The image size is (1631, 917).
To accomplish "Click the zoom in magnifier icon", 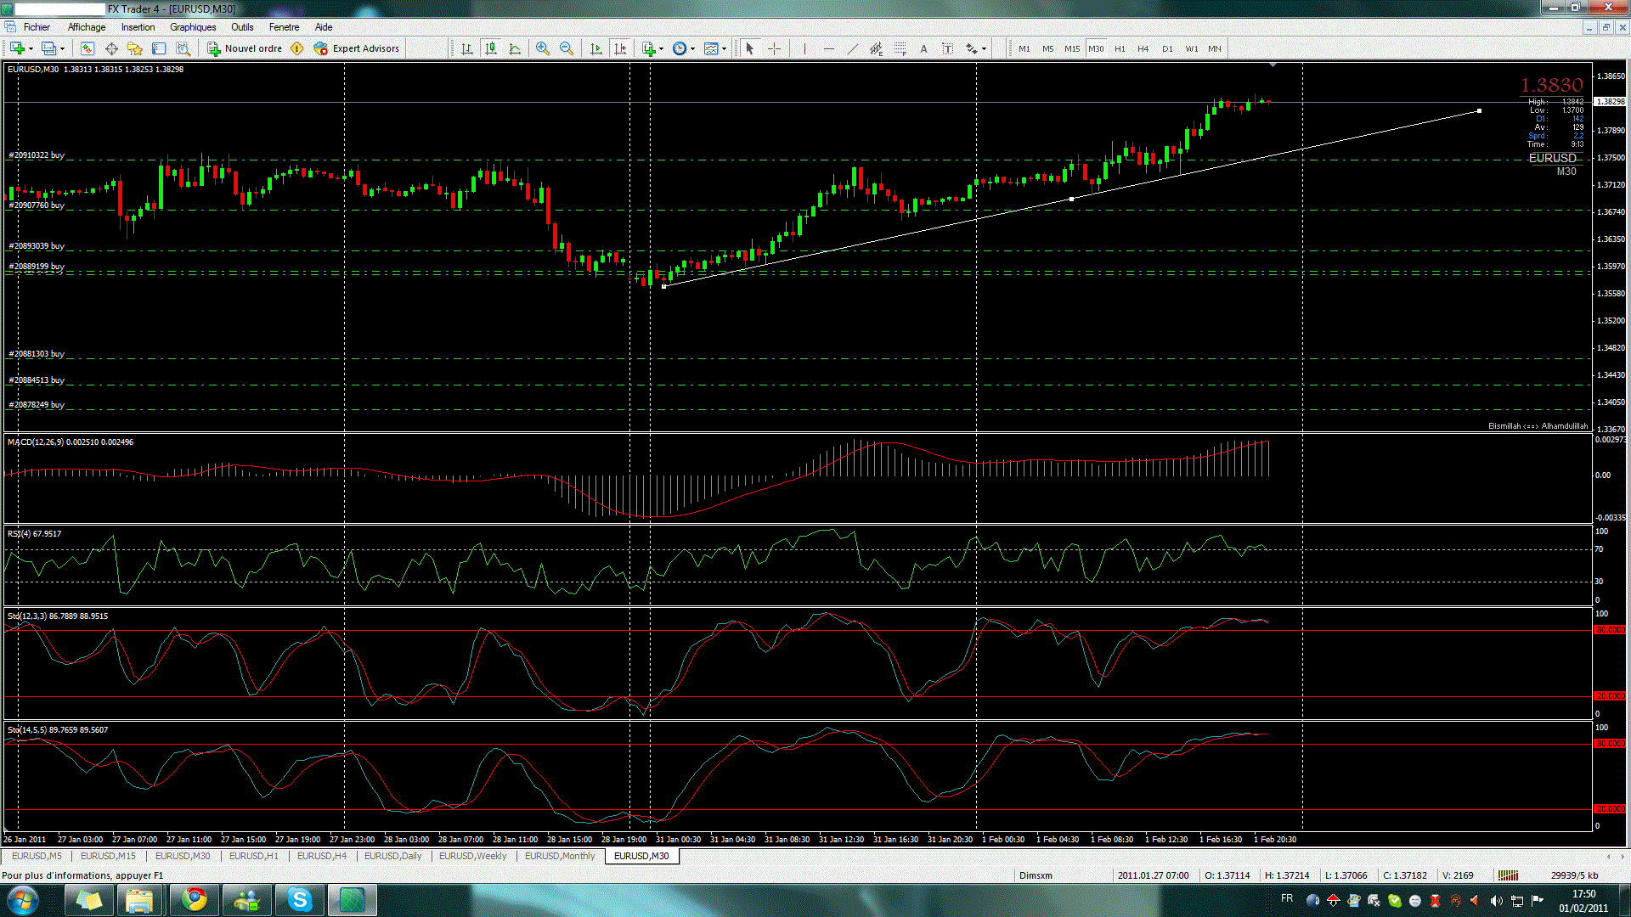I will [542, 48].
